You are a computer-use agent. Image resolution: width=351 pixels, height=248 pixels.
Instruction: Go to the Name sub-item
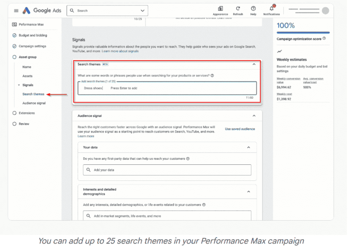pyautogui.click(x=27, y=67)
